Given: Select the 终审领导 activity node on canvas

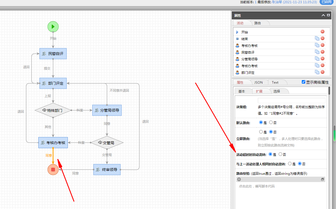Looking at the screenshot, I should click(x=107, y=170).
